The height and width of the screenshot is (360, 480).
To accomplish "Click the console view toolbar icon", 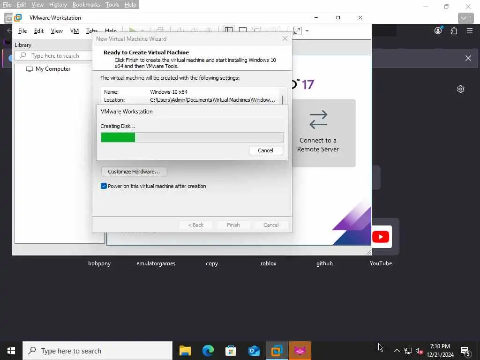I will (x=277, y=30).
